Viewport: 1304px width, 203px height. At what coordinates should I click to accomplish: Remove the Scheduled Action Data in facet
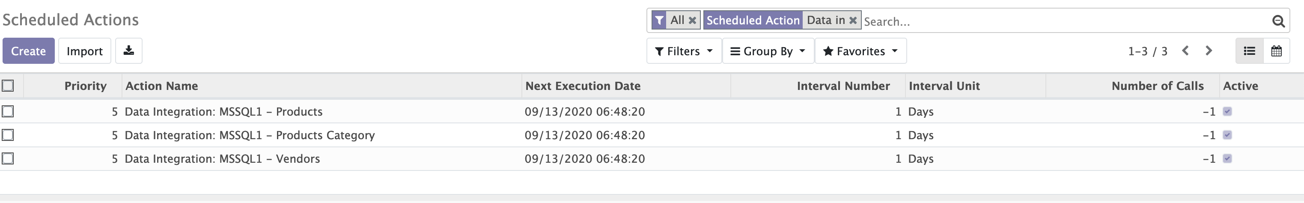[853, 20]
